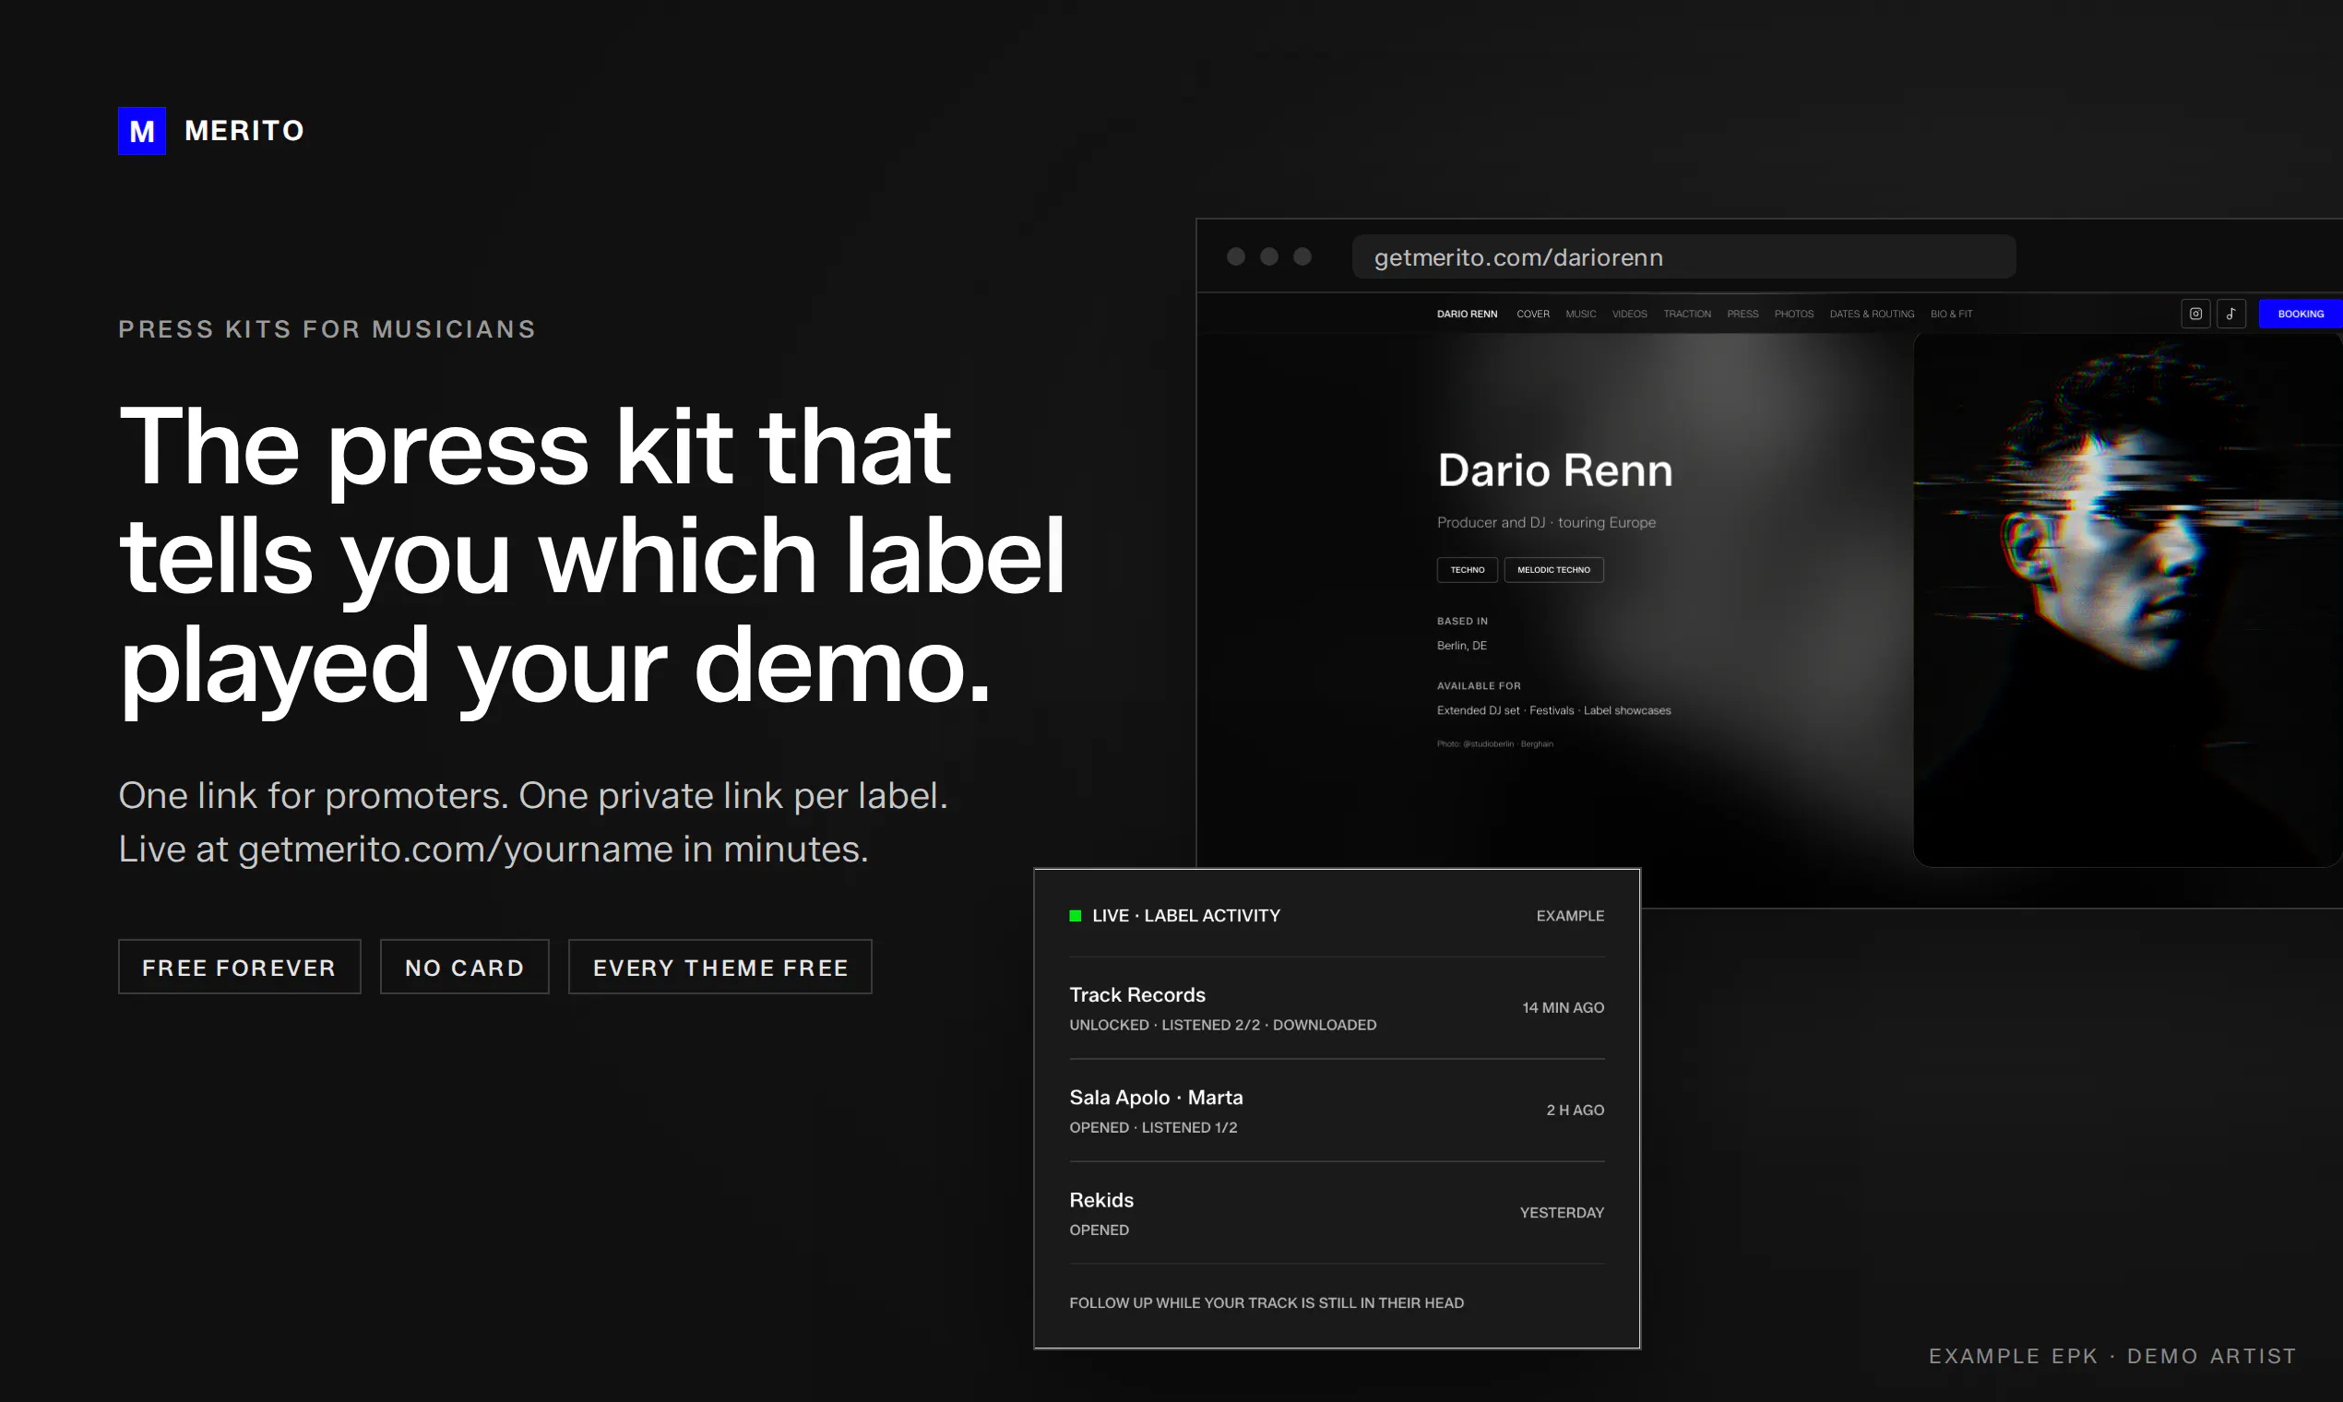
Task: Select the FREE FOREVER badge
Action: [x=240, y=967]
